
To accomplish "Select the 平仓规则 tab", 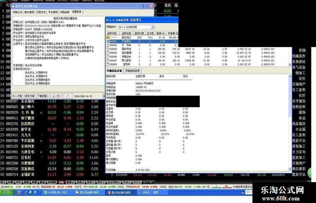I will (x=53, y=12).
